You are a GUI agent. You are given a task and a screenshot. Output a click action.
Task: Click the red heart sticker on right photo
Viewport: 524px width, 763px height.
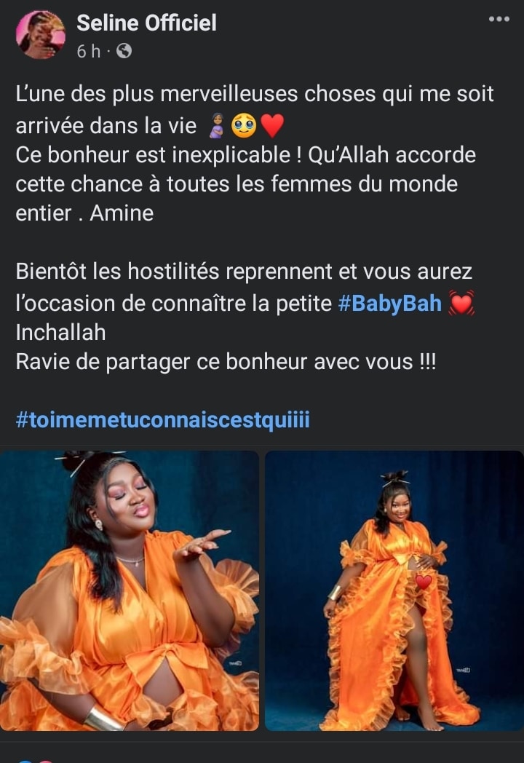424,581
